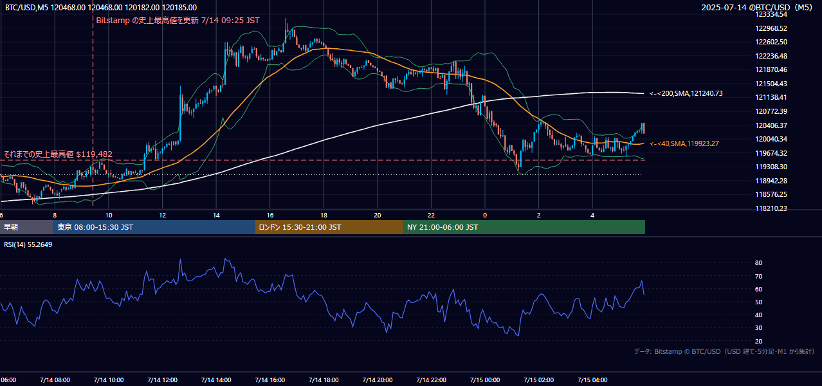The height and width of the screenshot is (386, 822).
Task: Click the それまでの史上最高値 $119,482 label
Action: pos(58,154)
